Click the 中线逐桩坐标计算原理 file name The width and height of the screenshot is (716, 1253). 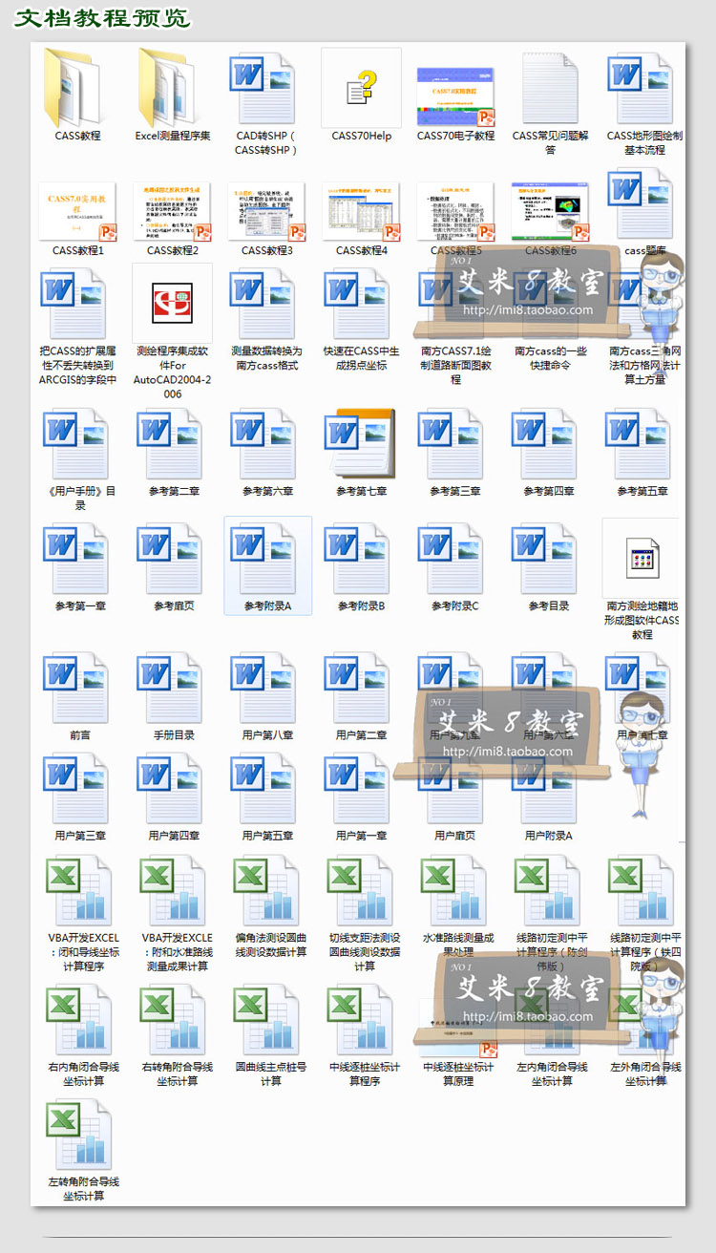tap(459, 1074)
